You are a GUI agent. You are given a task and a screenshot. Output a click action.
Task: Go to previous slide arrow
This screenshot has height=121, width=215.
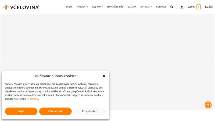(7, 62)
